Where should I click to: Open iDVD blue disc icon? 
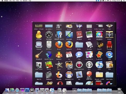coord(109,55)
